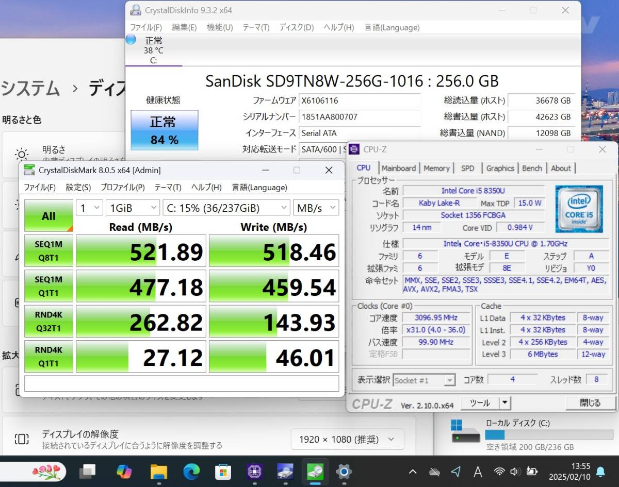Open the ディスク(D) menu in CrystalDiskInfo
Viewport: 619px width, 487px height.
pyautogui.click(x=296, y=27)
